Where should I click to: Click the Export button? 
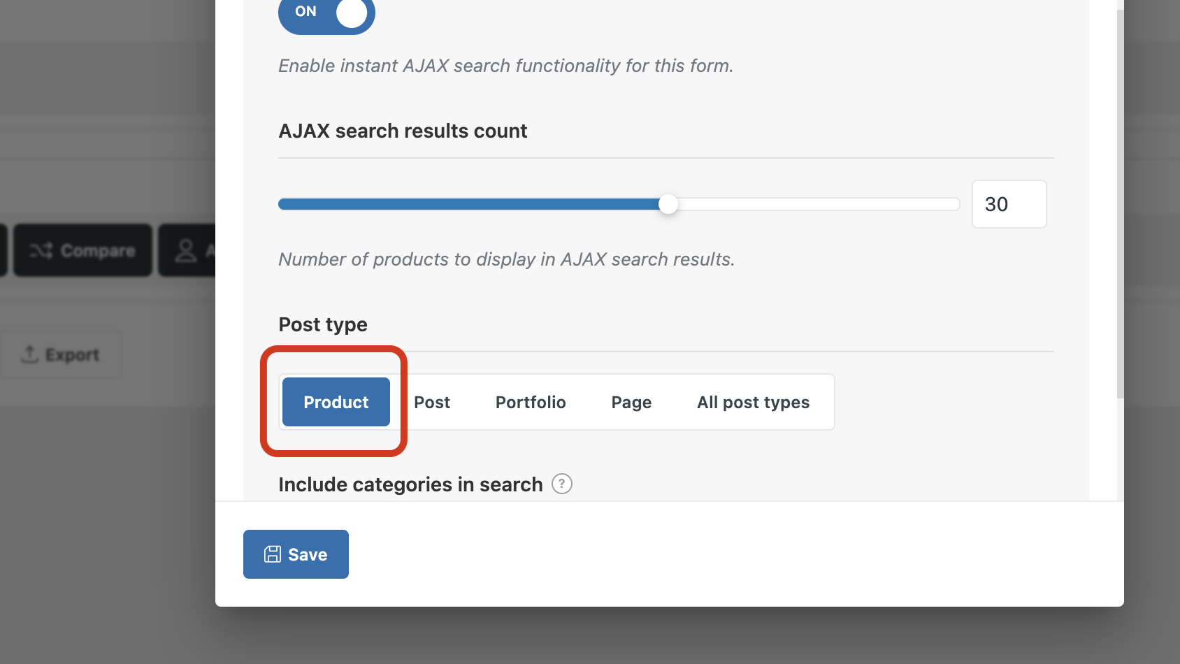[x=61, y=355]
